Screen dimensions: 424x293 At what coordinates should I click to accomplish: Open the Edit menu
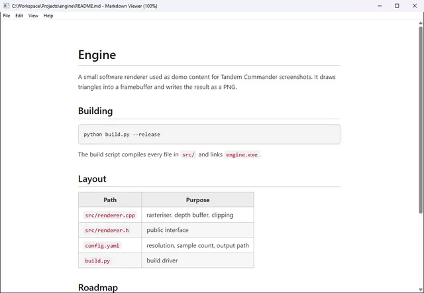[19, 16]
